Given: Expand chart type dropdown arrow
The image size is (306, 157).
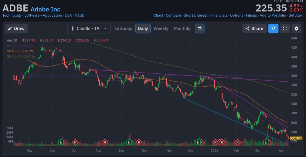Looking at the screenshot, I should coord(105,29).
